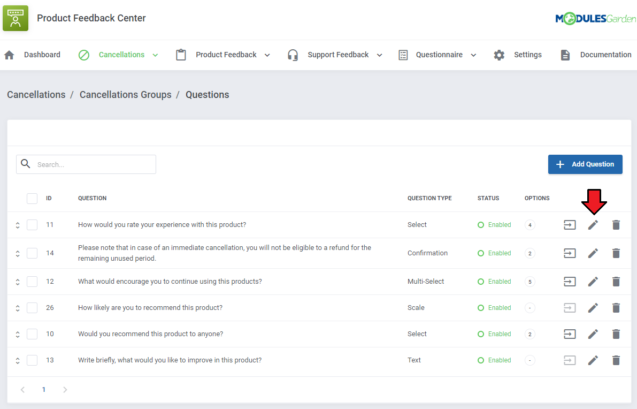The image size is (637, 409).
Task: Check the box for question 13
Action: click(x=32, y=360)
